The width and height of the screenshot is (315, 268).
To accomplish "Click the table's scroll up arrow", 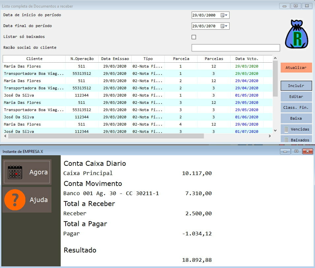I will click(275, 58).
